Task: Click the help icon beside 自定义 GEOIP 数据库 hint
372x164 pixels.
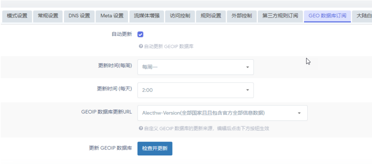Action: pos(141,128)
